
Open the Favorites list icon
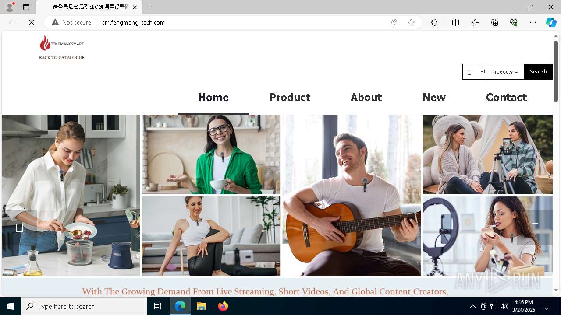(475, 22)
